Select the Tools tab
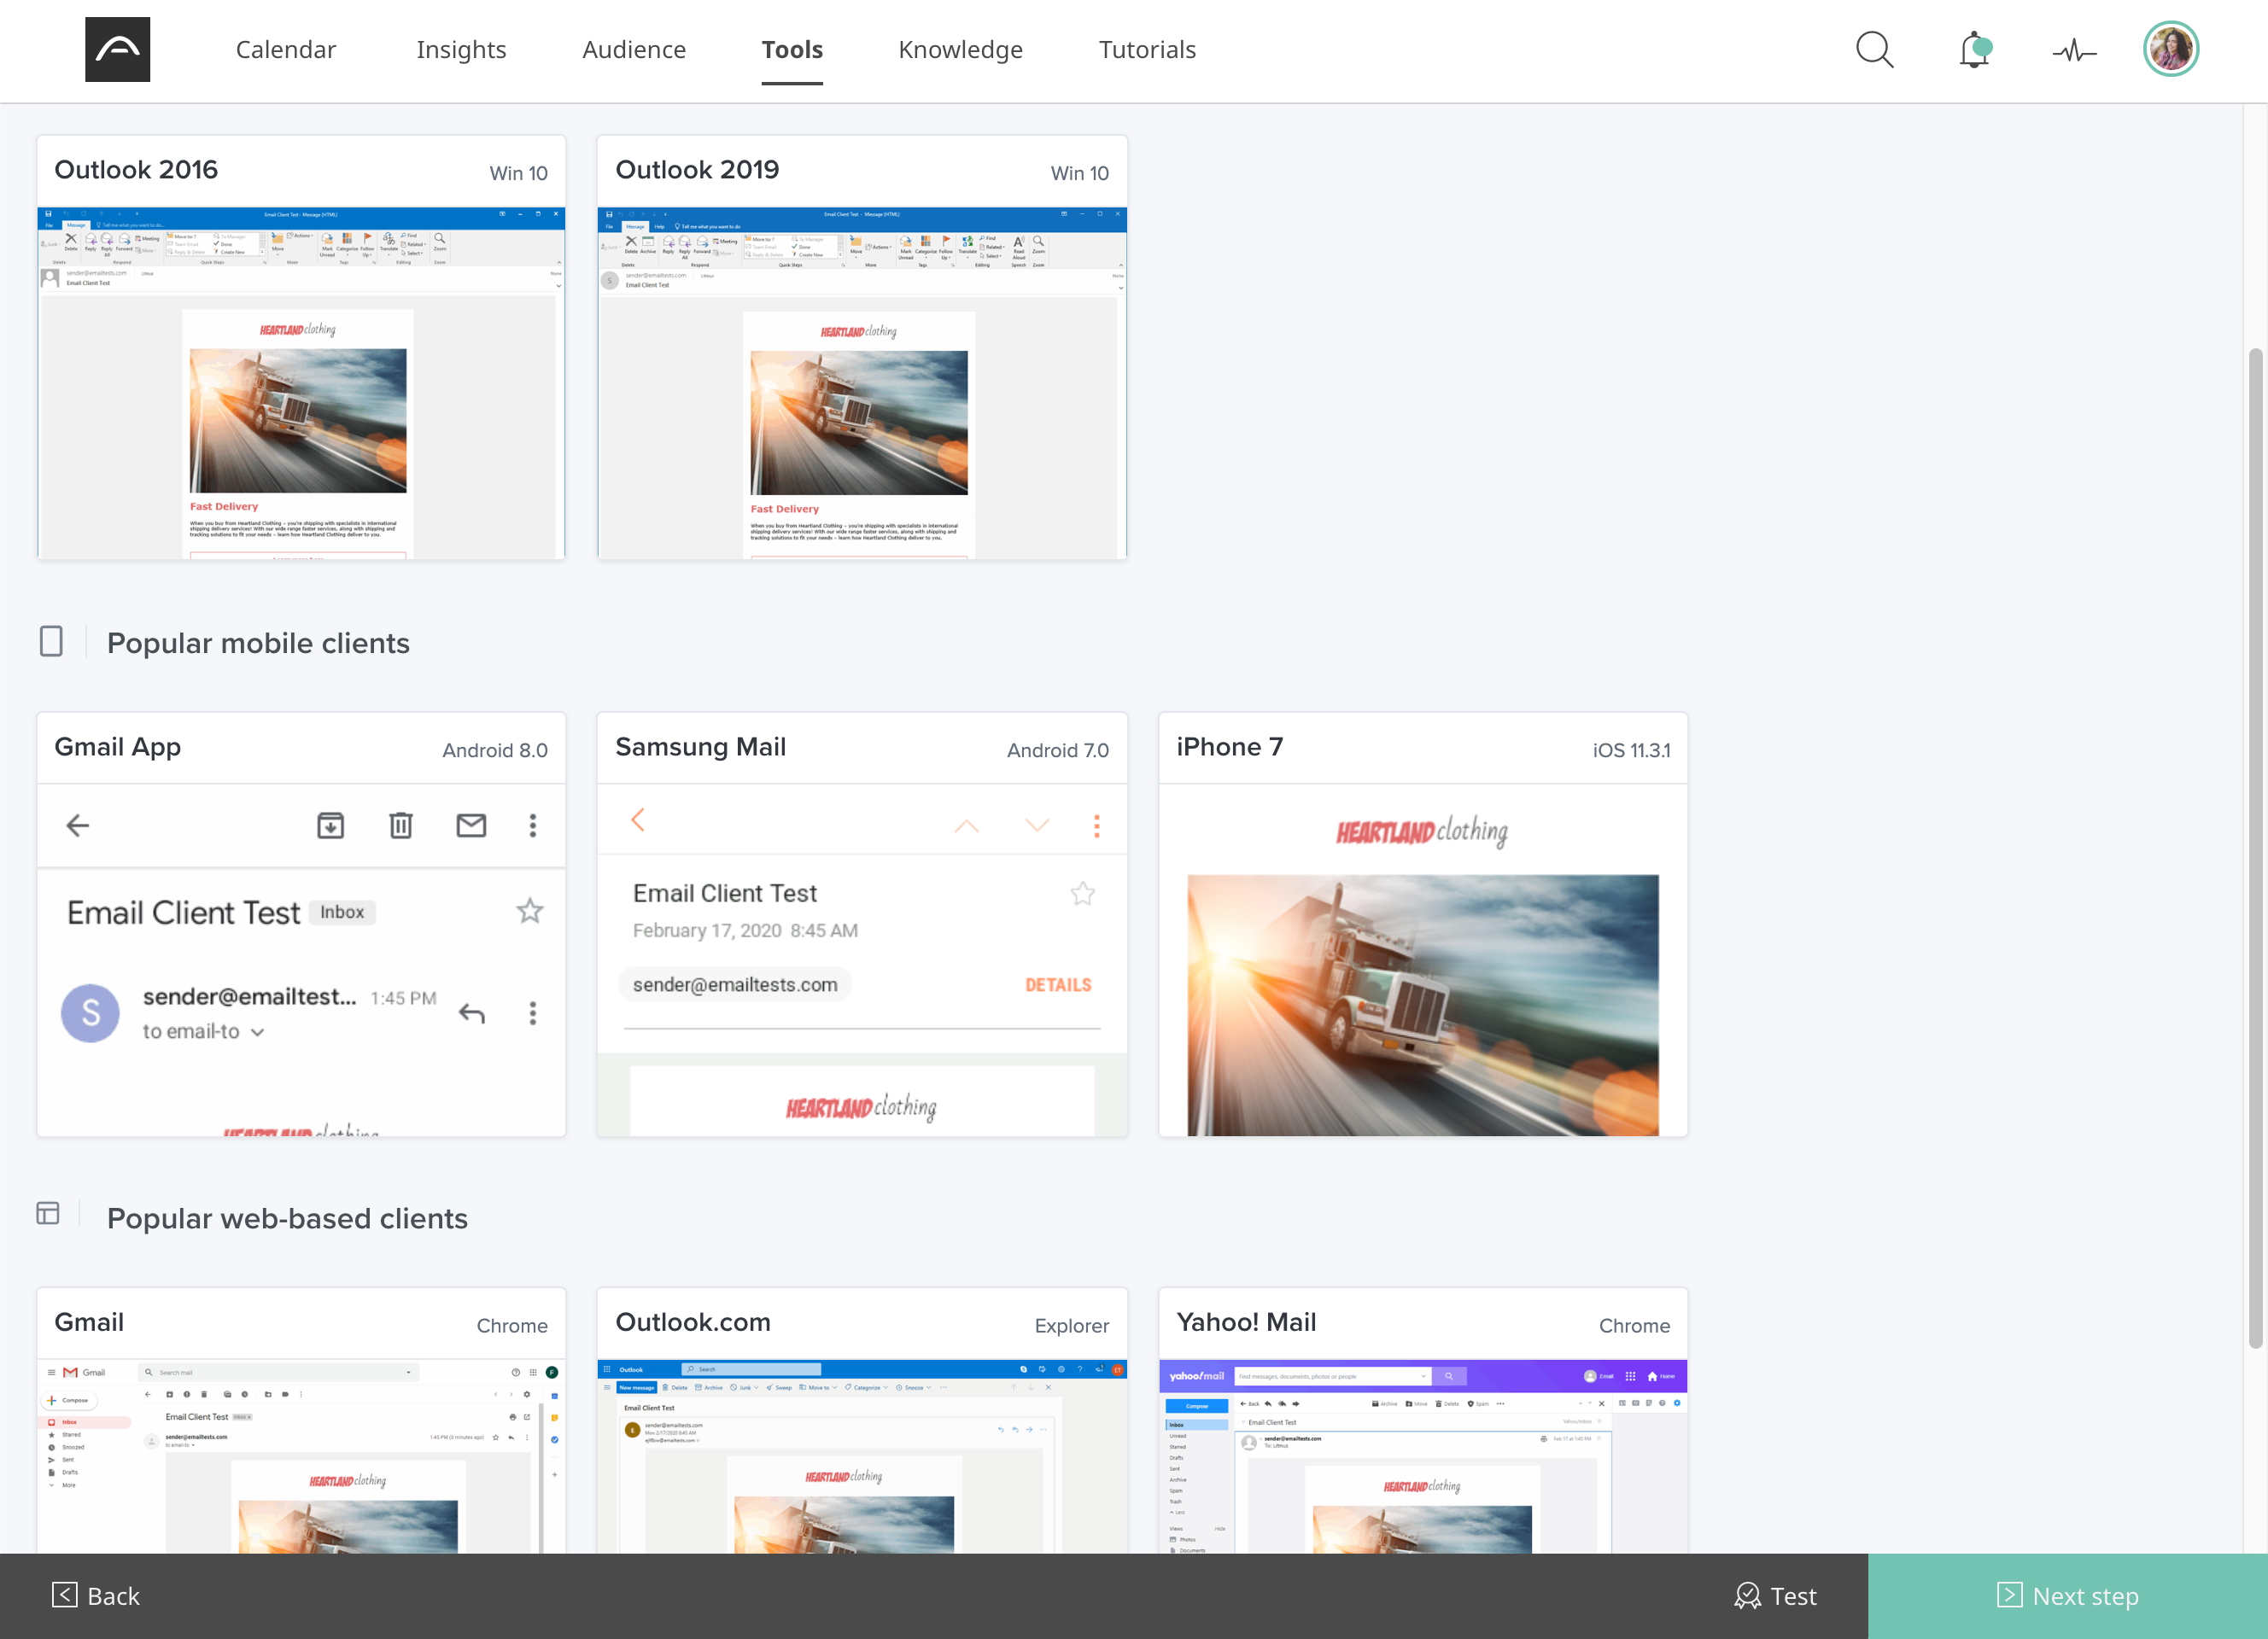2268x1639 pixels. click(x=792, y=49)
